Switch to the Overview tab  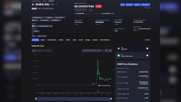[35, 40]
